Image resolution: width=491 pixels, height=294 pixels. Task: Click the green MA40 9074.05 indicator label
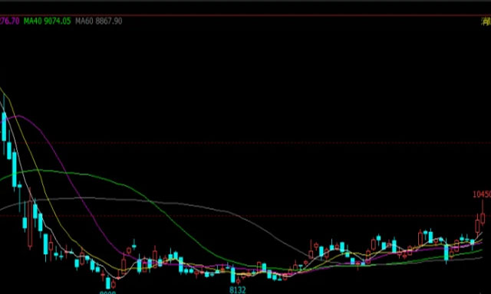coord(48,21)
